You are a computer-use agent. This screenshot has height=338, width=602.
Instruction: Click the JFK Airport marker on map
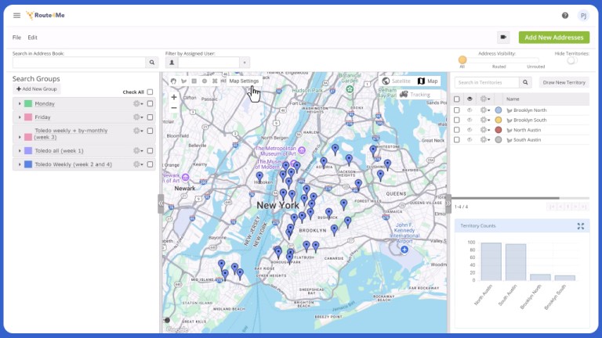(x=404, y=250)
